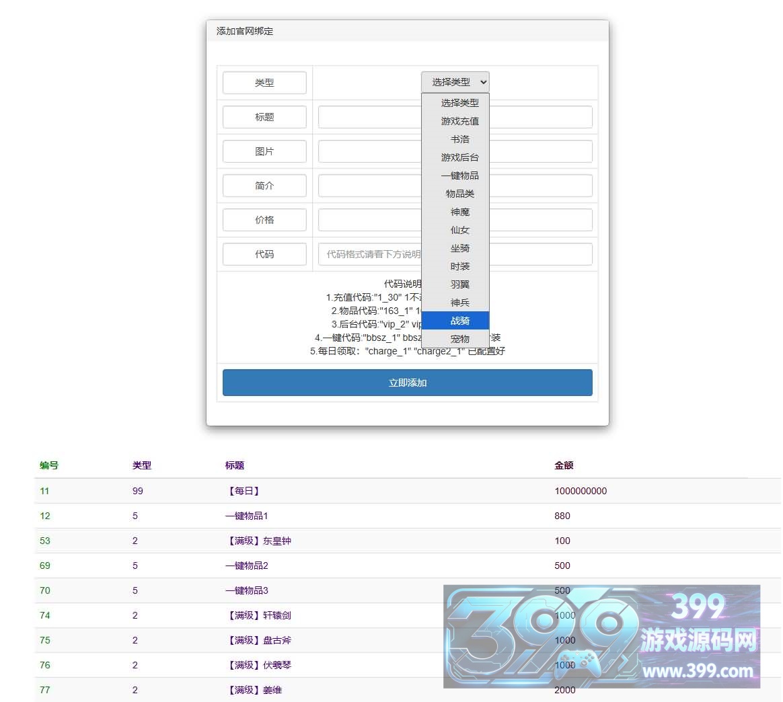Viewport: 783px width, 702px height.
Task: Click amount 1000000000
Action: tap(581, 491)
